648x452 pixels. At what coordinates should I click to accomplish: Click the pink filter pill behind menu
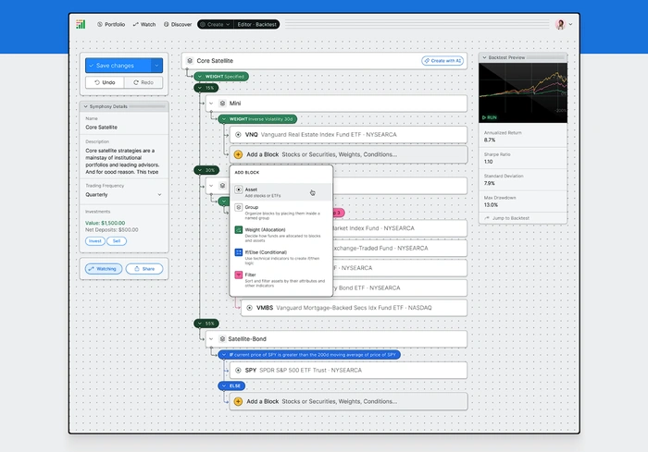[339, 213]
